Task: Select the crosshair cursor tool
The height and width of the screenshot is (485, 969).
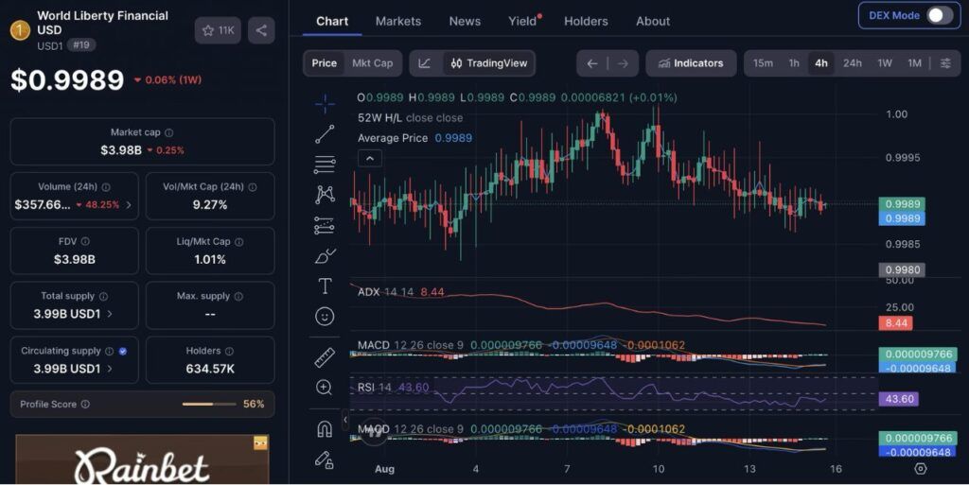Action: (x=326, y=104)
